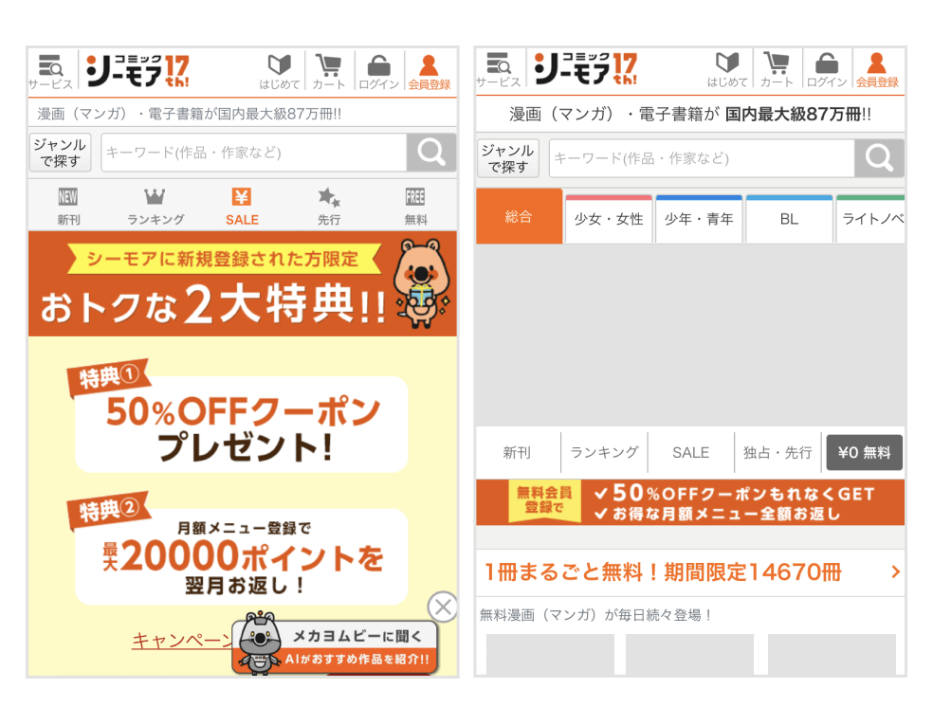Screen dimensions: 933x725
Task: Open 先行 star icon in left screen
Action: [x=329, y=206]
